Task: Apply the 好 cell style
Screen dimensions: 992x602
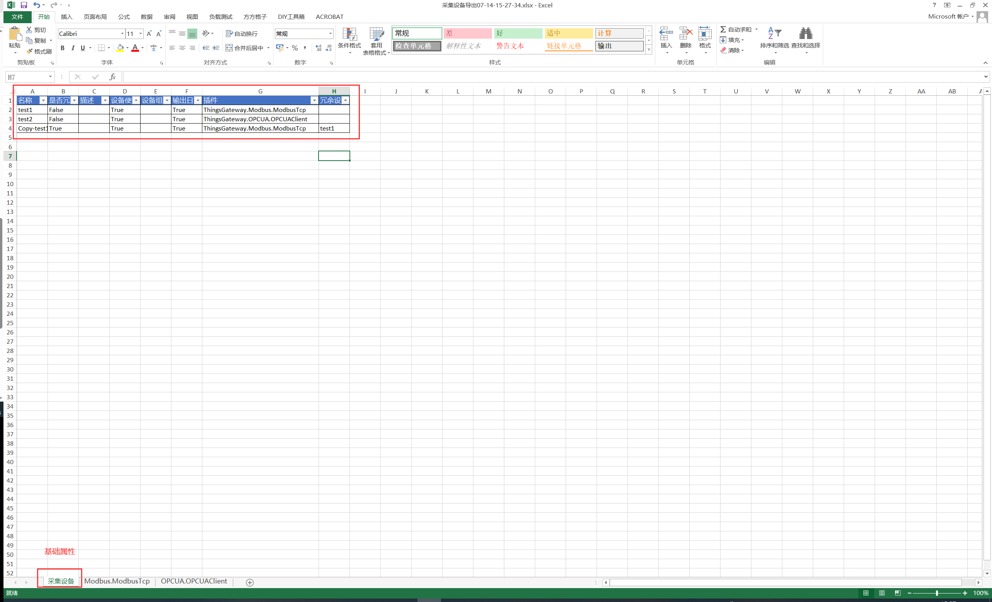Action: [x=518, y=33]
